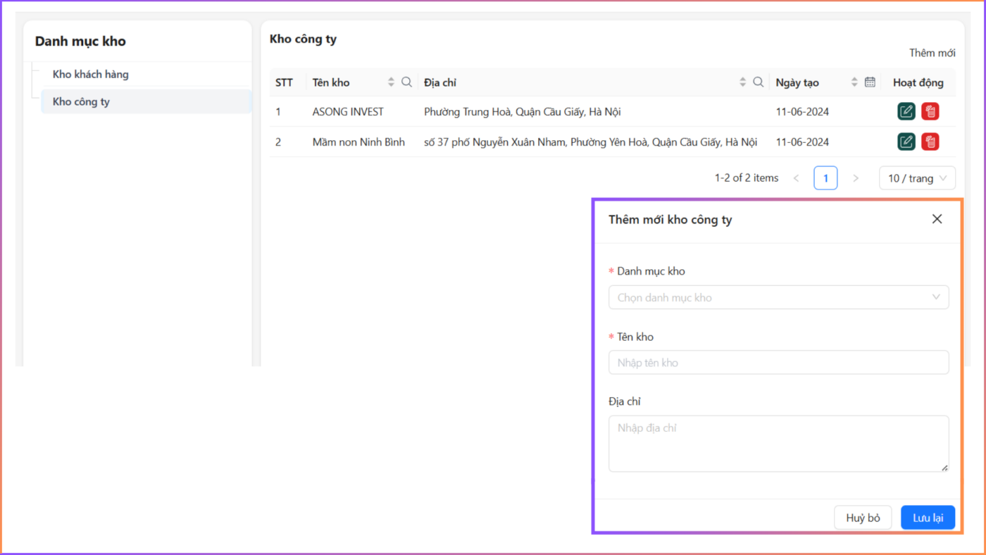Delete the Mầm non Ninh Bình row
The height and width of the screenshot is (555, 986).
click(x=930, y=142)
